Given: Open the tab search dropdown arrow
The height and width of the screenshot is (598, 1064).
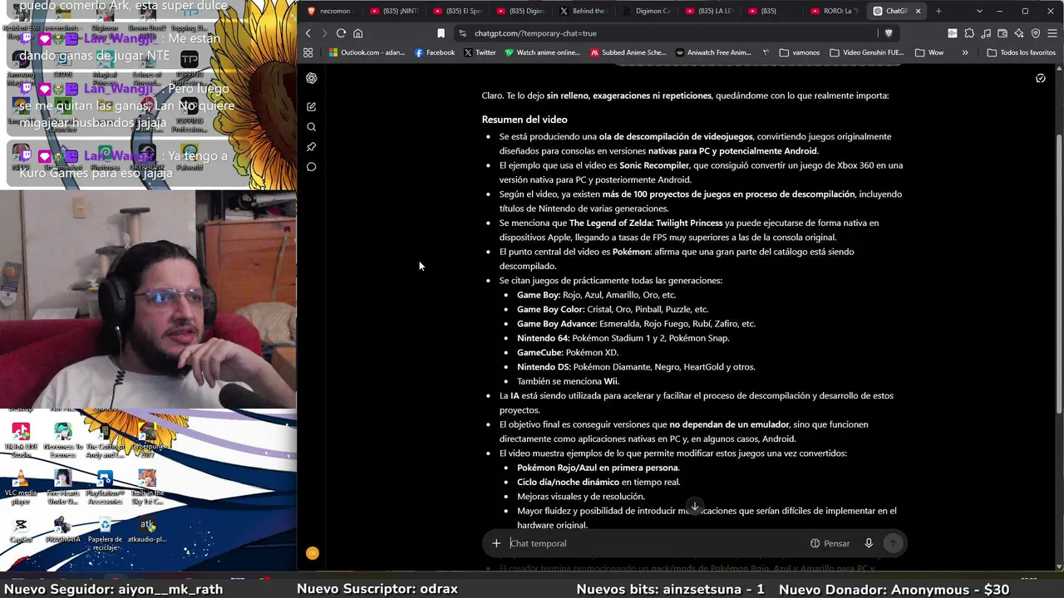Looking at the screenshot, I should pos(979,11).
